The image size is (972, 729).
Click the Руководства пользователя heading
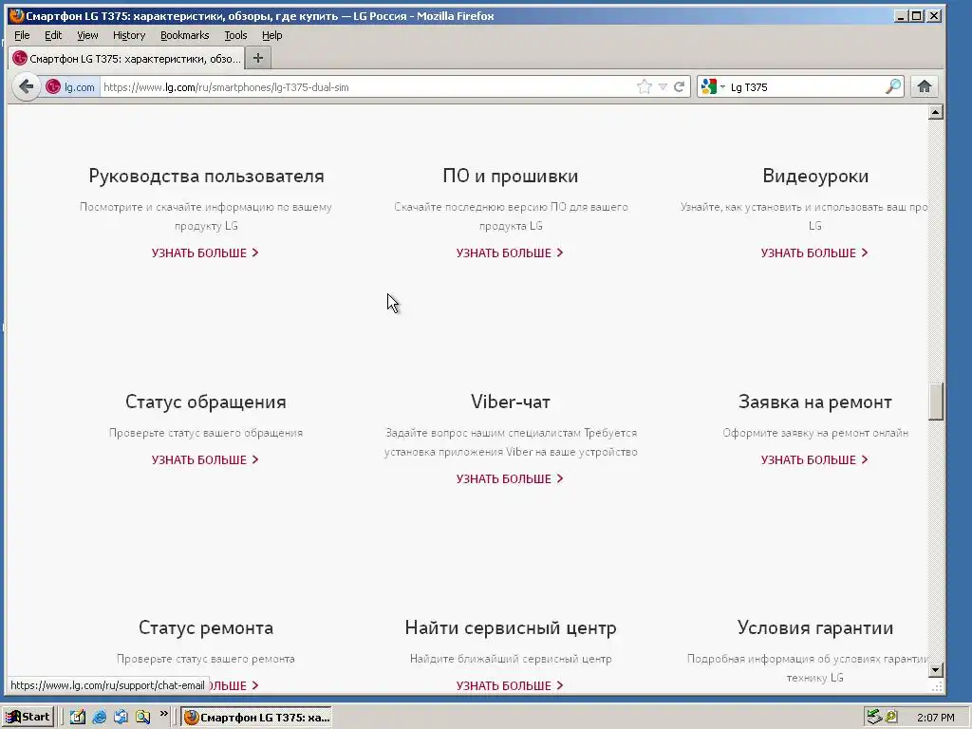pos(206,176)
